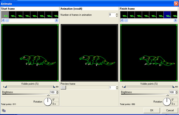Screen dimensions: 179x115
Task: Select first thumbnail in Start frame strip
Action: 5,15
